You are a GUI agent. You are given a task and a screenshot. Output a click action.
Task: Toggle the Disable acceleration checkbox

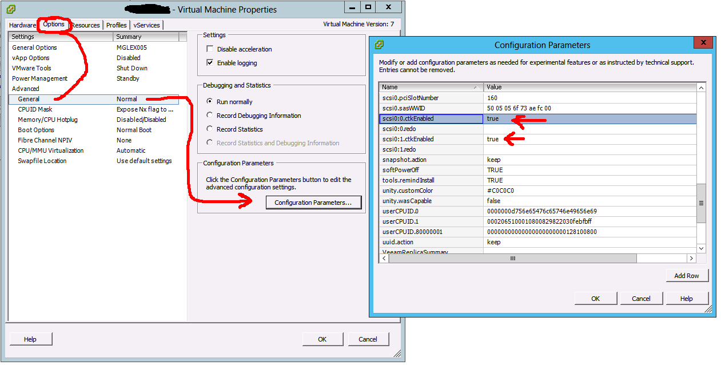(210, 49)
